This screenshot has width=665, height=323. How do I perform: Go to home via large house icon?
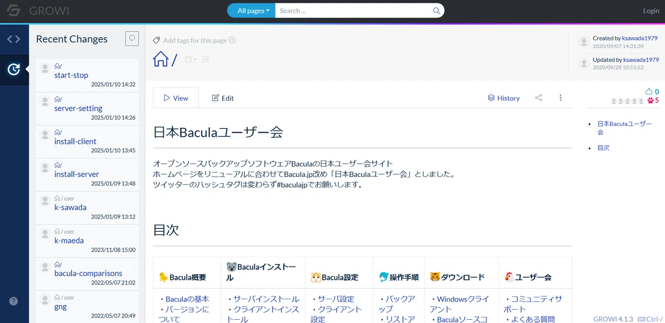point(161,59)
